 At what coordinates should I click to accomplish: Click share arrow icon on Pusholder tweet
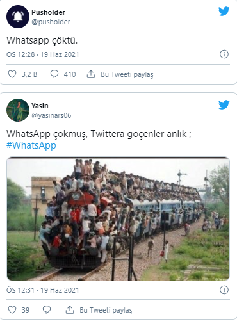(91, 74)
